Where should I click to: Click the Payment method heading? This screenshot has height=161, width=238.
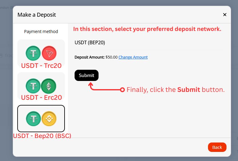pyautogui.click(x=41, y=32)
